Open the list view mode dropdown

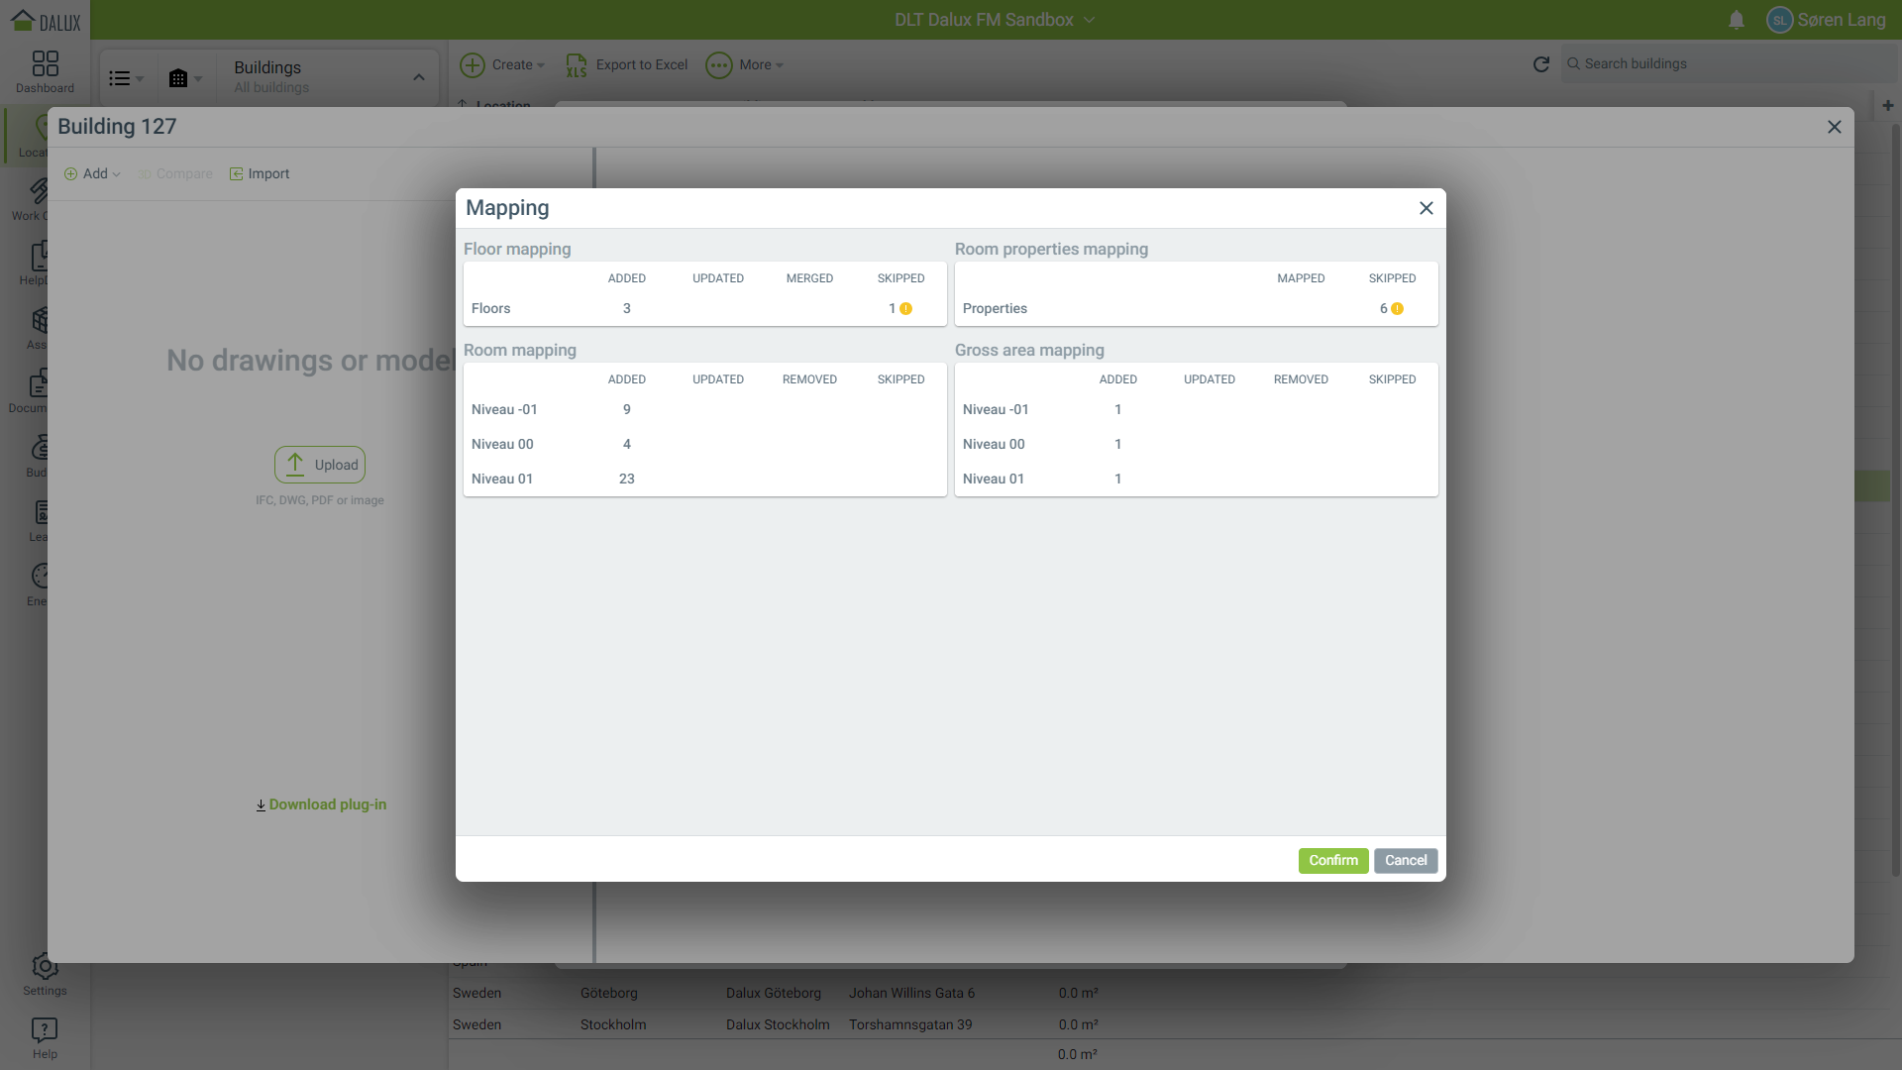(126, 78)
